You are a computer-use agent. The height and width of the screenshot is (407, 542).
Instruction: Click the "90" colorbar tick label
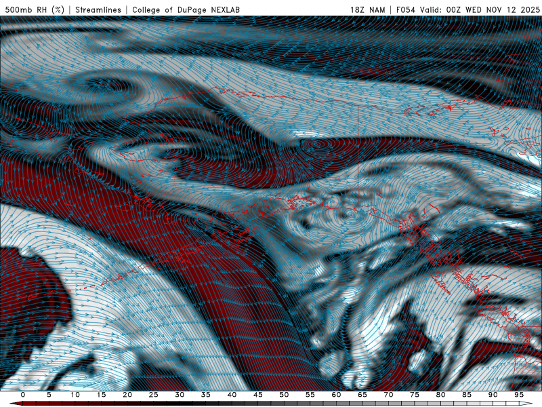point(493,395)
